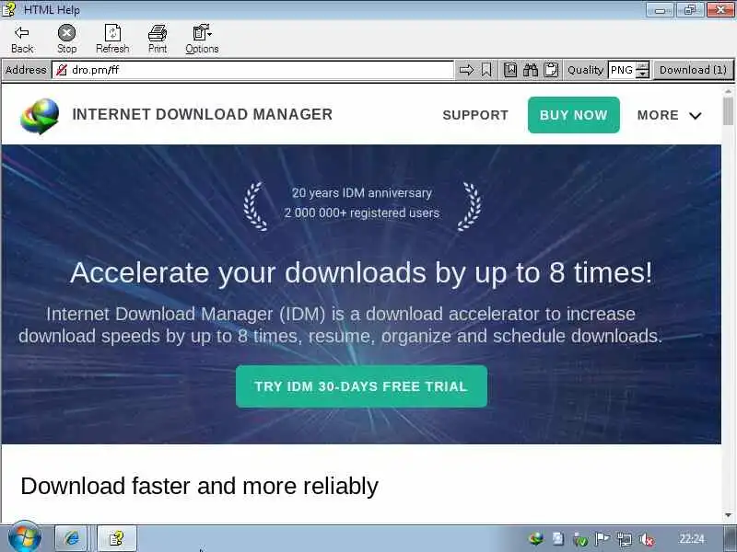The image size is (737, 552).
Task: Click the PNG quality field
Action: coord(621,70)
